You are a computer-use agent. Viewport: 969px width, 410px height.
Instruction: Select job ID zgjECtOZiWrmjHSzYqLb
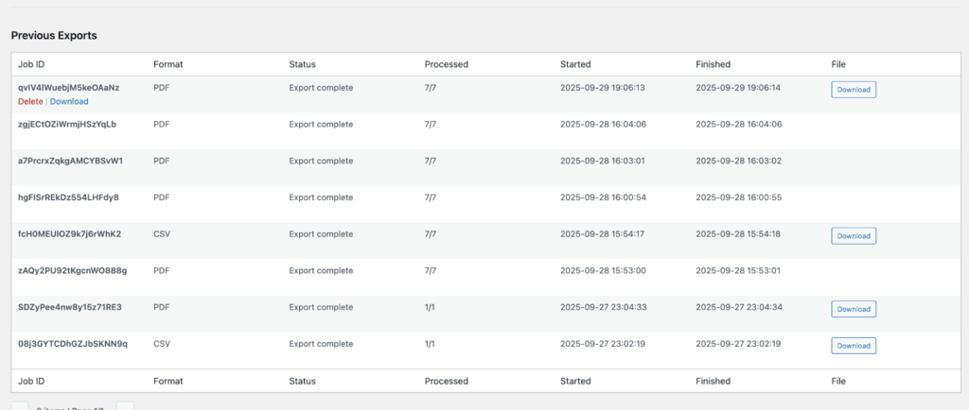[x=67, y=124]
